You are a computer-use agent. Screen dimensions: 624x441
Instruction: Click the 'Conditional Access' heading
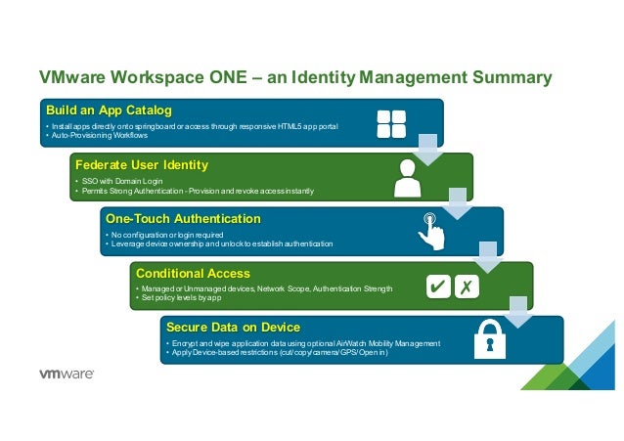tap(193, 274)
